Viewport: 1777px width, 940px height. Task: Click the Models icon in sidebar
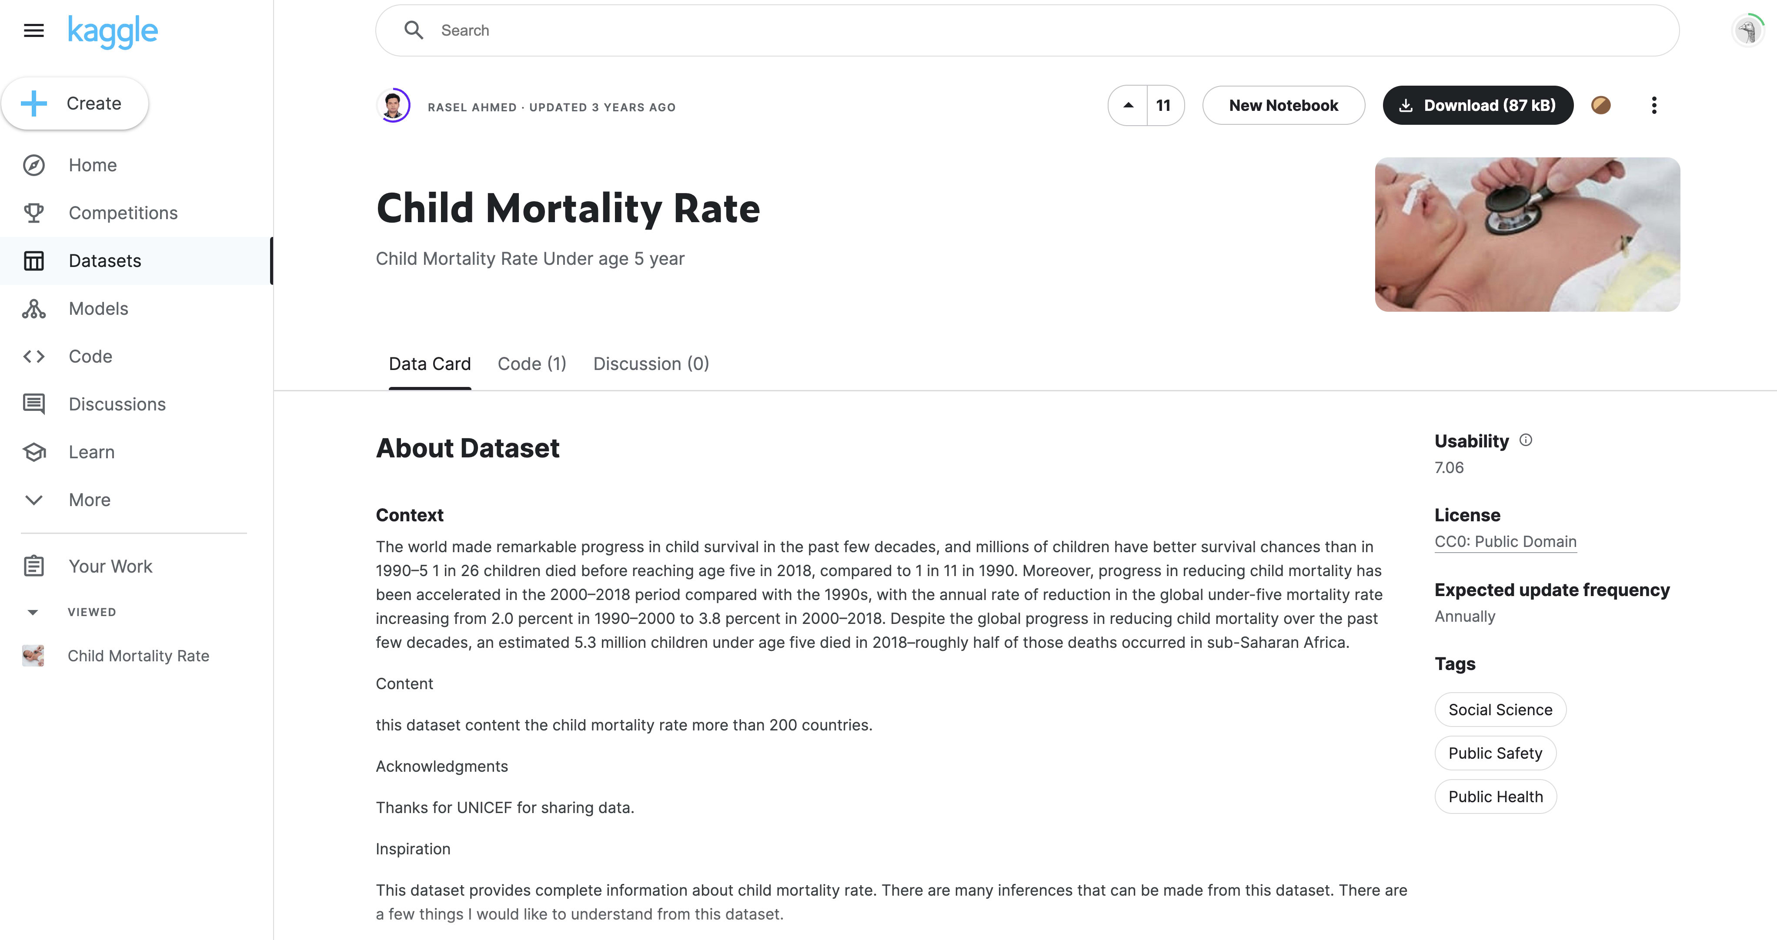point(34,309)
